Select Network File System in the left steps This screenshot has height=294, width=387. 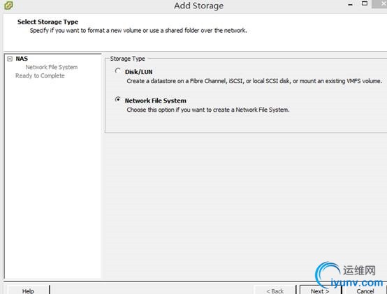52,67
